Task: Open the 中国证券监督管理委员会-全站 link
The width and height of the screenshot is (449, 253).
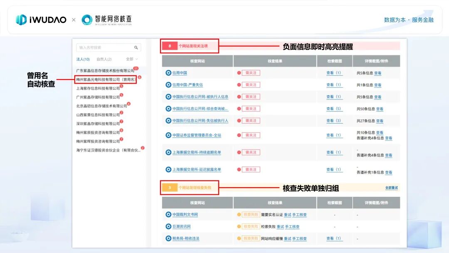Action: [197, 135]
